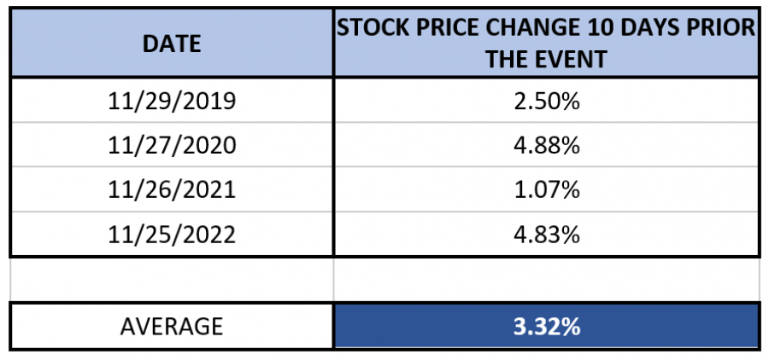Click the AVERAGE label cell
Screen dimensions: 769x360
pos(172,326)
